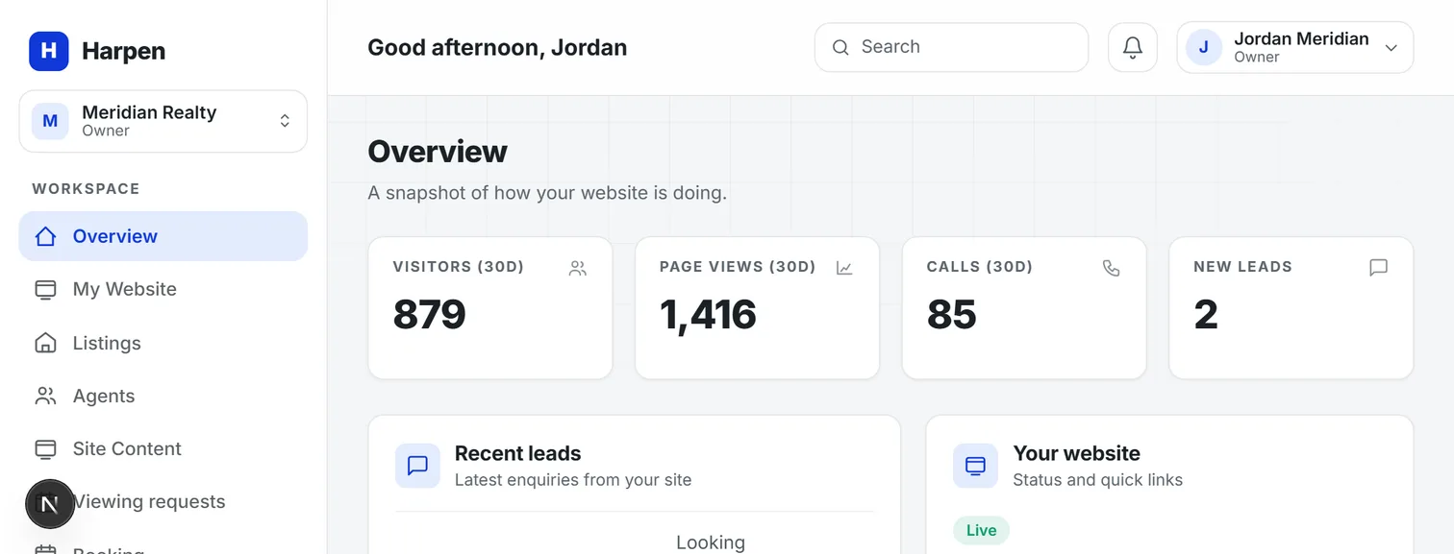Click the Calls (30D) card
1454x554 pixels.
pos(1024,308)
